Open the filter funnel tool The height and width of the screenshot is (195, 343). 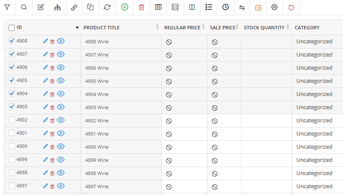coord(7,7)
